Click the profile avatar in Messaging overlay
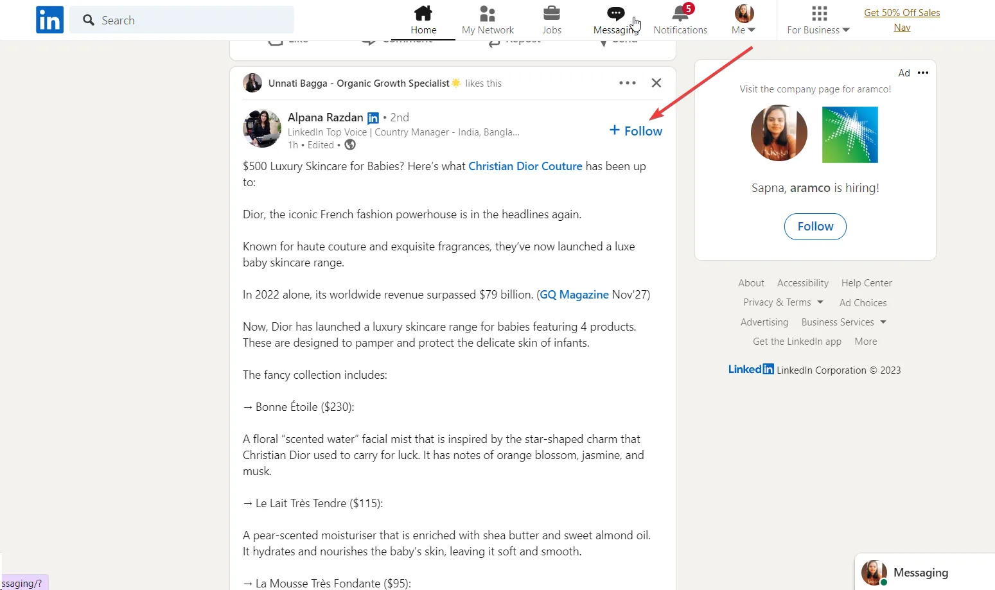This screenshot has width=995, height=590. 874,573
